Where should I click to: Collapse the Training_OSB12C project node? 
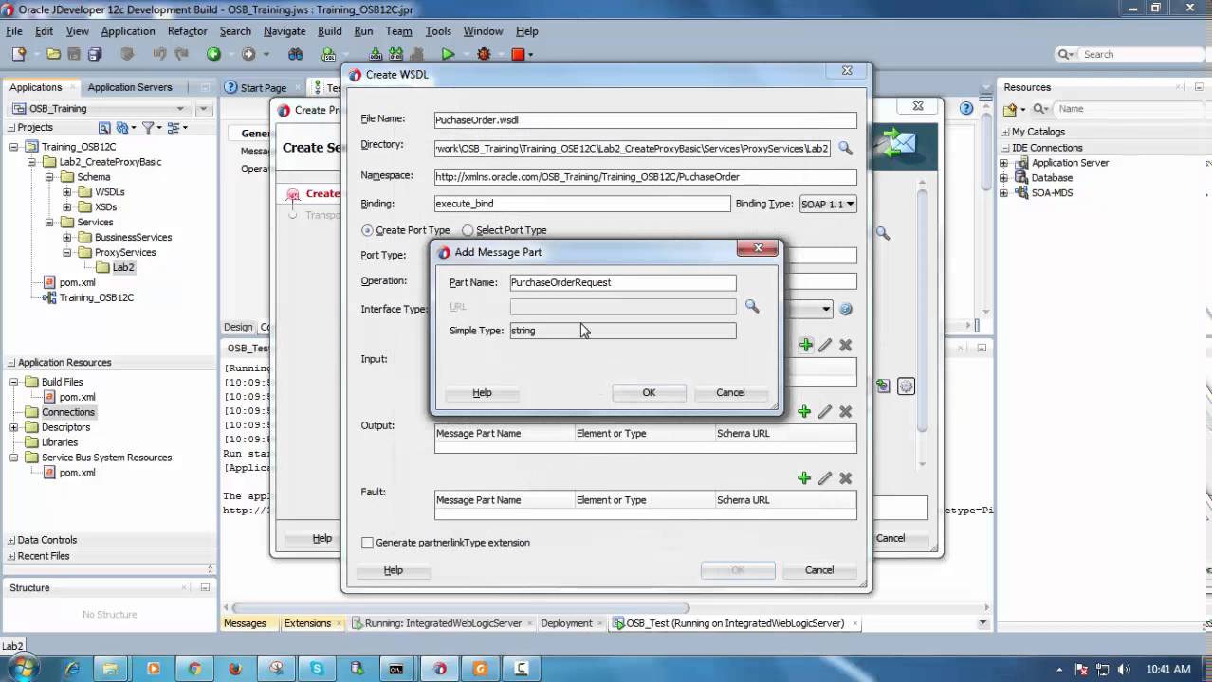[14, 147]
